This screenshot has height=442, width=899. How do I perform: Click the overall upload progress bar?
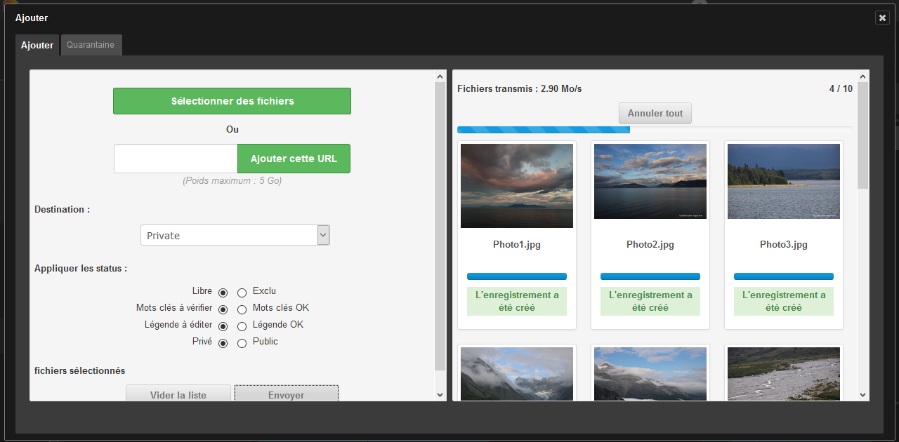pos(654,130)
